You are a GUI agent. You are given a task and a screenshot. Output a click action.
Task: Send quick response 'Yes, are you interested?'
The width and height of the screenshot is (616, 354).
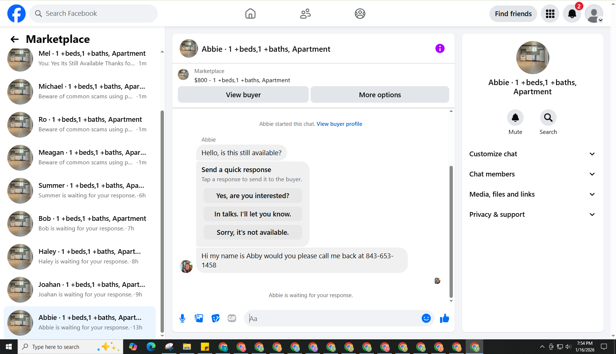click(x=253, y=196)
